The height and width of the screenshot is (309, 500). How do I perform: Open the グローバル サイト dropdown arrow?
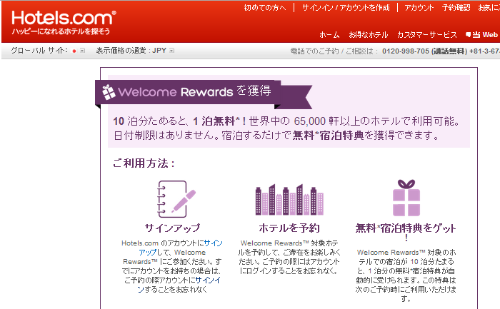83,51
